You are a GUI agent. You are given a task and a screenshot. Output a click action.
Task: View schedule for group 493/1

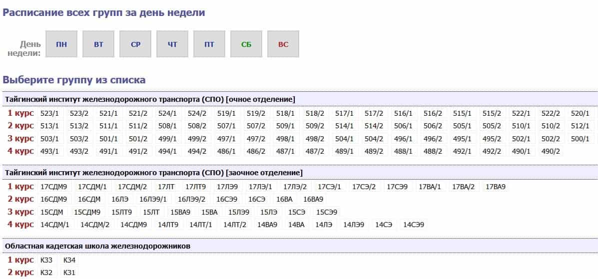point(49,151)
